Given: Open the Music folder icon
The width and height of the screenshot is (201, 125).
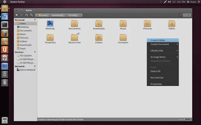Looking at the screenshot, I should (x=123, y=24).
